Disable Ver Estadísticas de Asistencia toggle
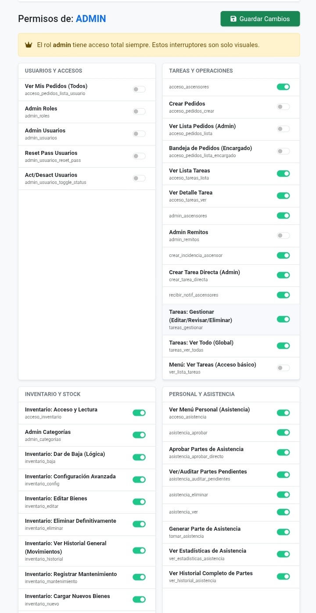The height and width of the screenshot is (613, 316). pyautogui.click(x=283, y=554)
